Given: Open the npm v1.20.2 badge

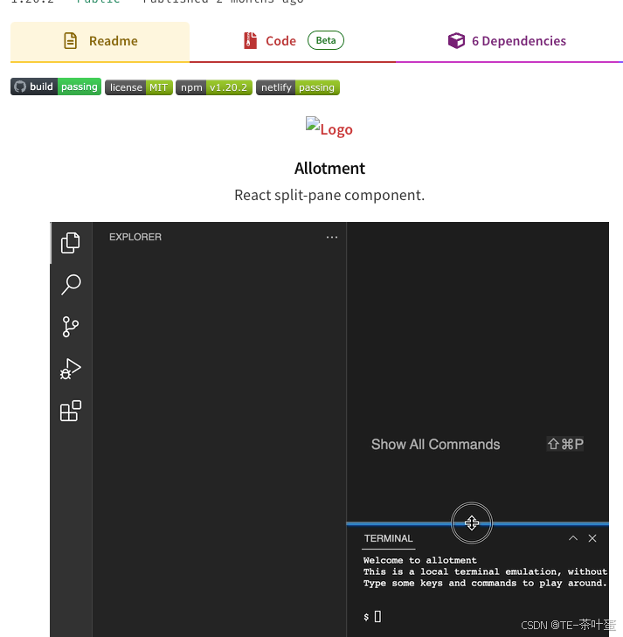Looking at the screenshot, I should point(214,87).
